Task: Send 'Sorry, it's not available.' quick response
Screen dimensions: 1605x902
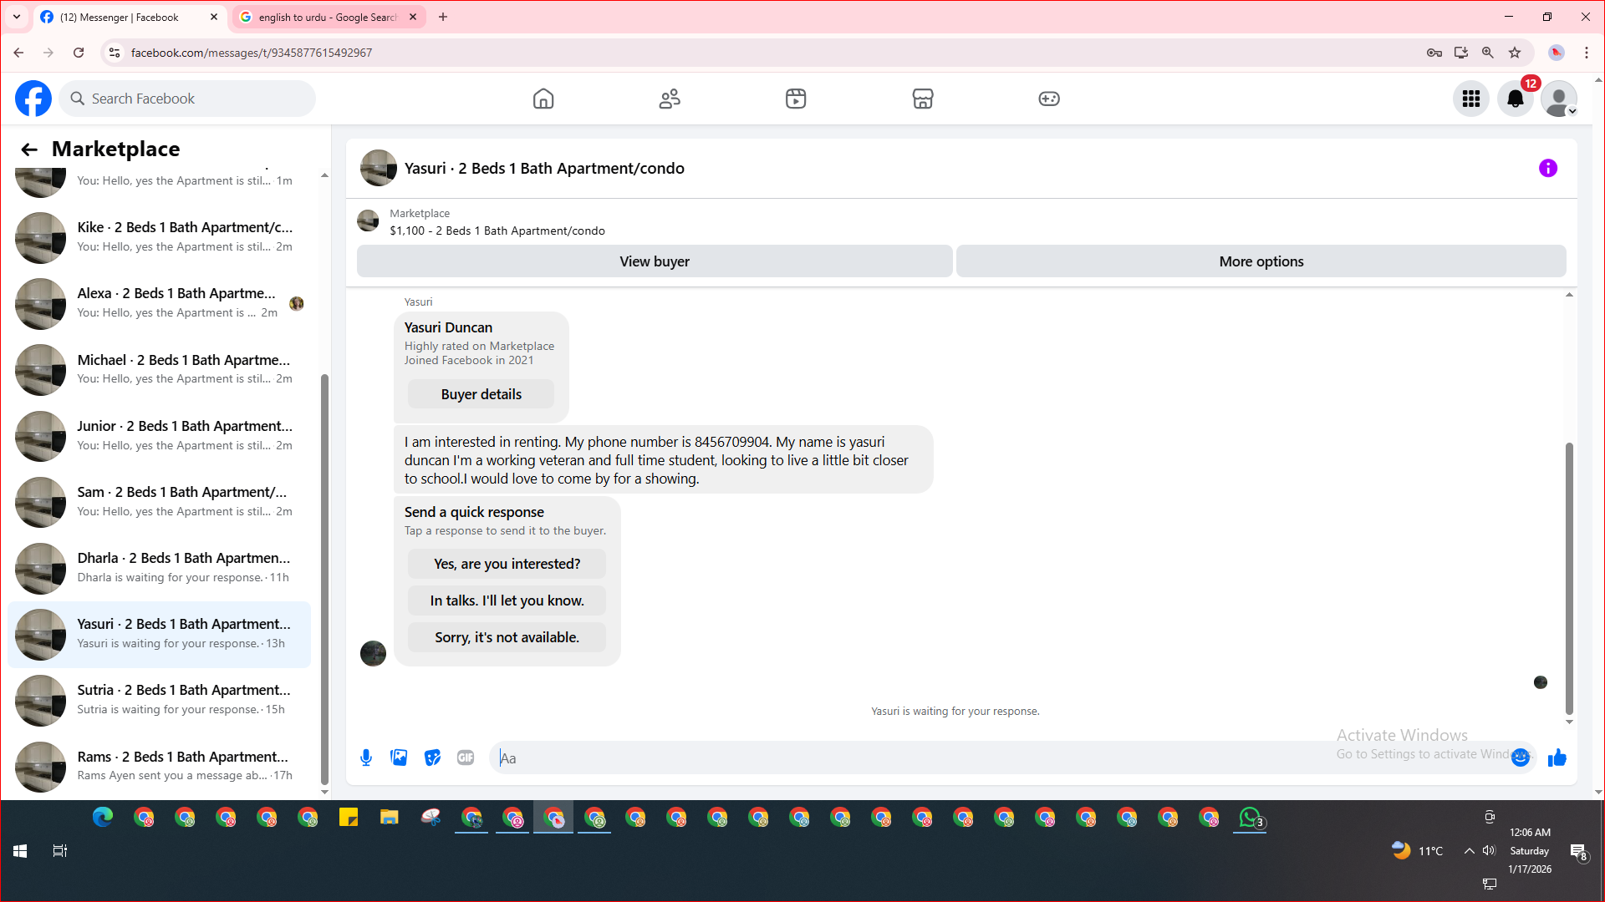Action: pos(507,637)
